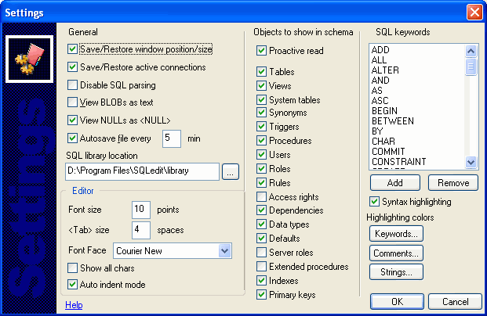The width and height of the screenshot is (487, 316).
Task: Enable Disable SQL parsing option
Action: tap(73, 85)
